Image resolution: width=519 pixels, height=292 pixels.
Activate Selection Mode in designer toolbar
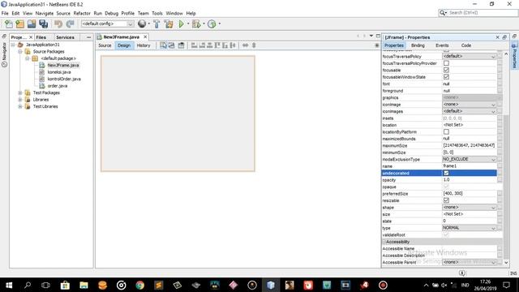pyautogui.click(x=164, y=45)
